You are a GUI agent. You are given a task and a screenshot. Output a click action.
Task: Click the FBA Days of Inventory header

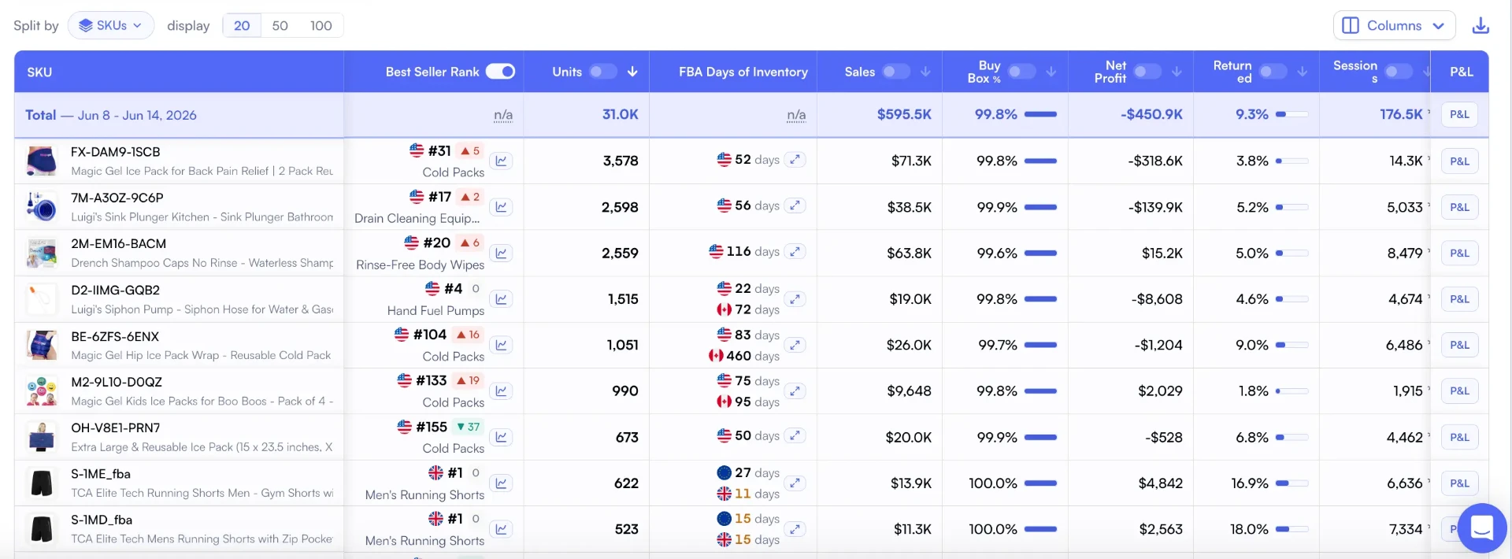tap(743, 72)
